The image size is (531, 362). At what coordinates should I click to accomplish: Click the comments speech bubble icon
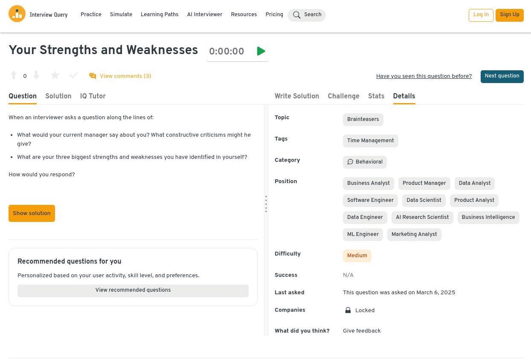[x=93, y=76]
